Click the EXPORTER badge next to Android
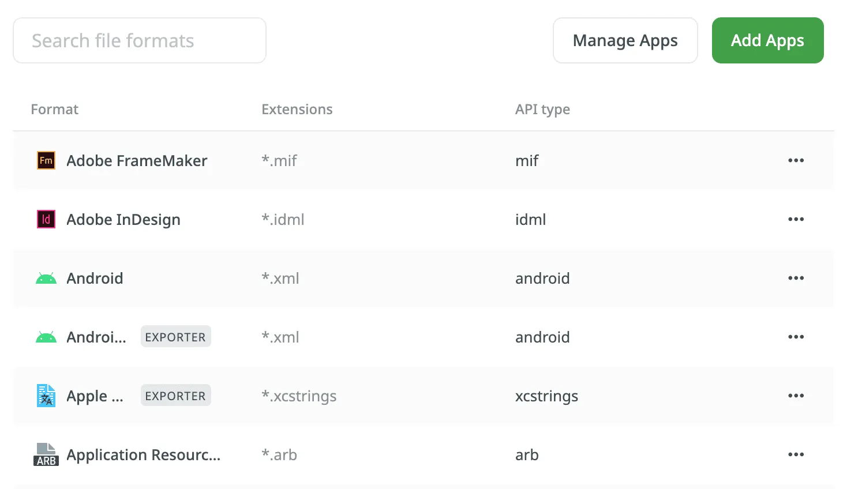Viewport: 858px width, 489px height. 175,336
